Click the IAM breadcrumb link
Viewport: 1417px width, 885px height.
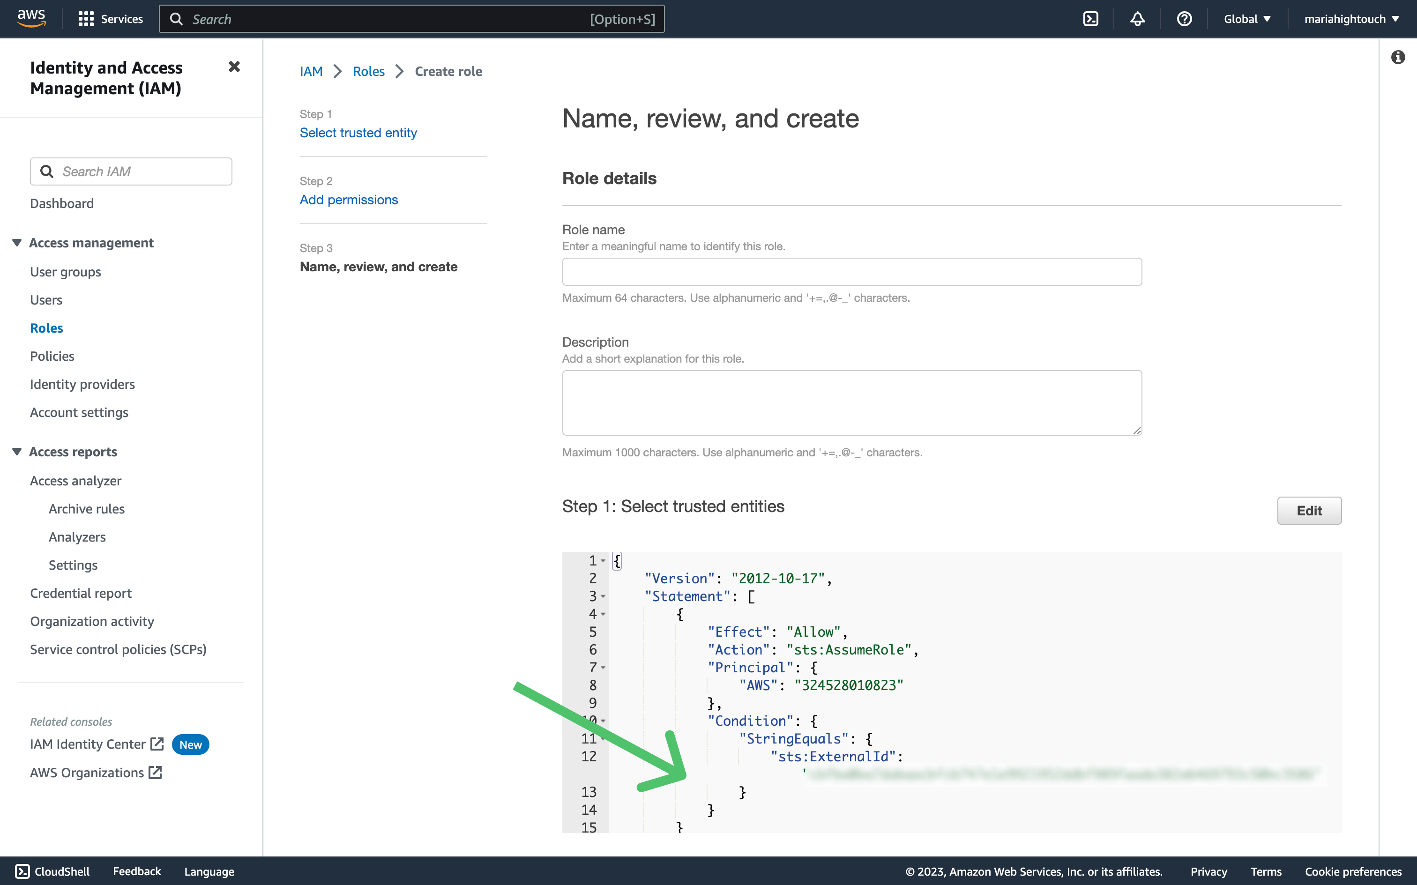click(311, 71)
